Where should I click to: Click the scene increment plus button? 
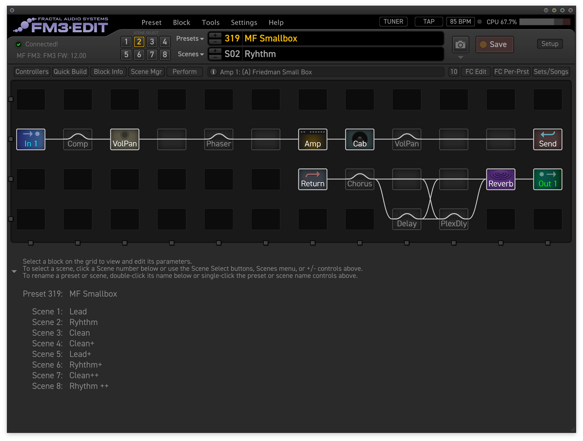coord(215,51)
